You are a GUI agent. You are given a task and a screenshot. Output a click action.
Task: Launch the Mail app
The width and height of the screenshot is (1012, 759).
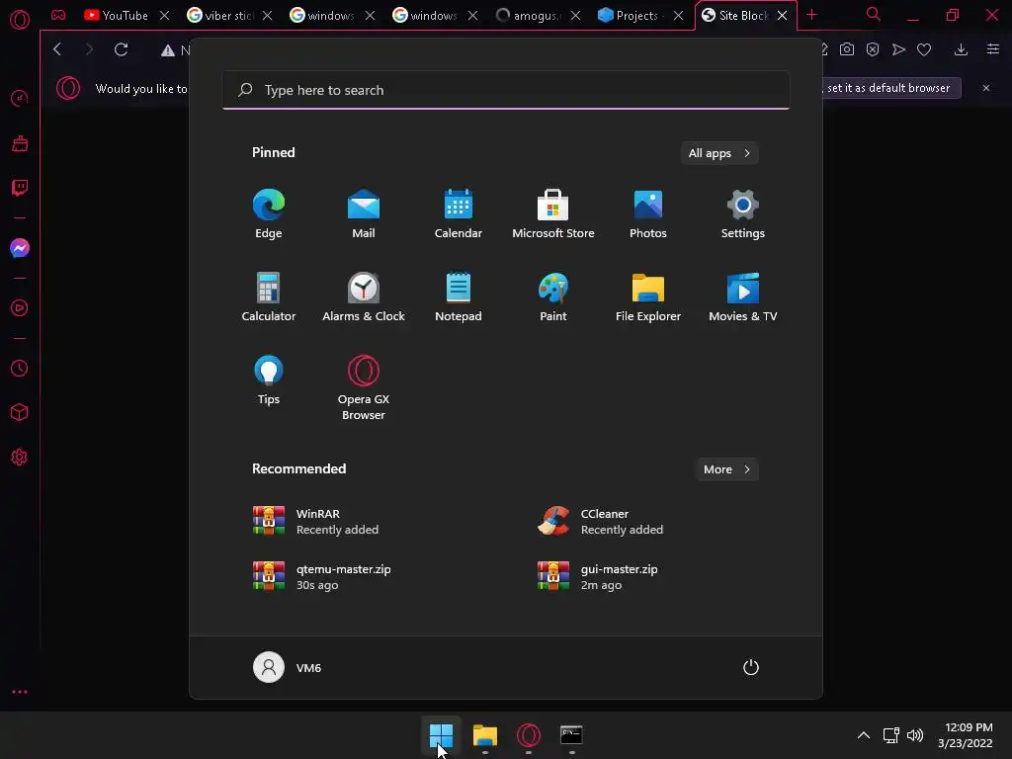tap(364, 214)
